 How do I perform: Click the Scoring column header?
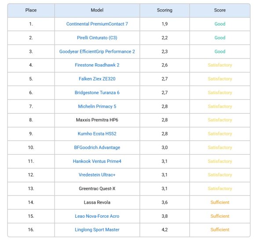tap(165, 10)
